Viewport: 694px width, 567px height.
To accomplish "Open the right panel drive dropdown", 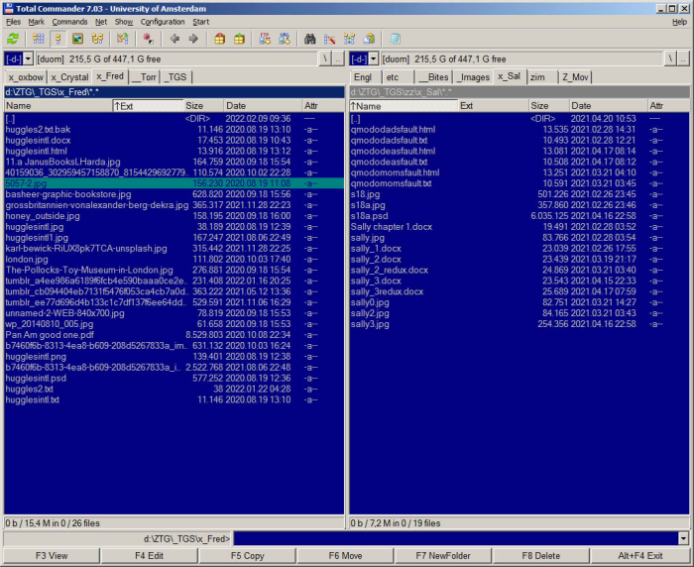I will (x=373, y=59).
